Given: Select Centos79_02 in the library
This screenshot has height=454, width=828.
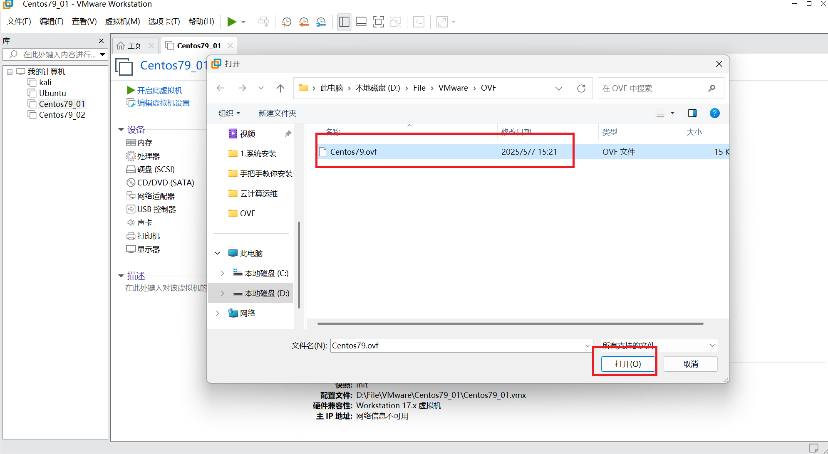Looking at the screenshot, I should (62, 115).
